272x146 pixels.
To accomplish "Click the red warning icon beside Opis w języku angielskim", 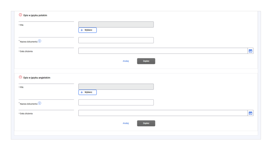I will coord(20,77).
